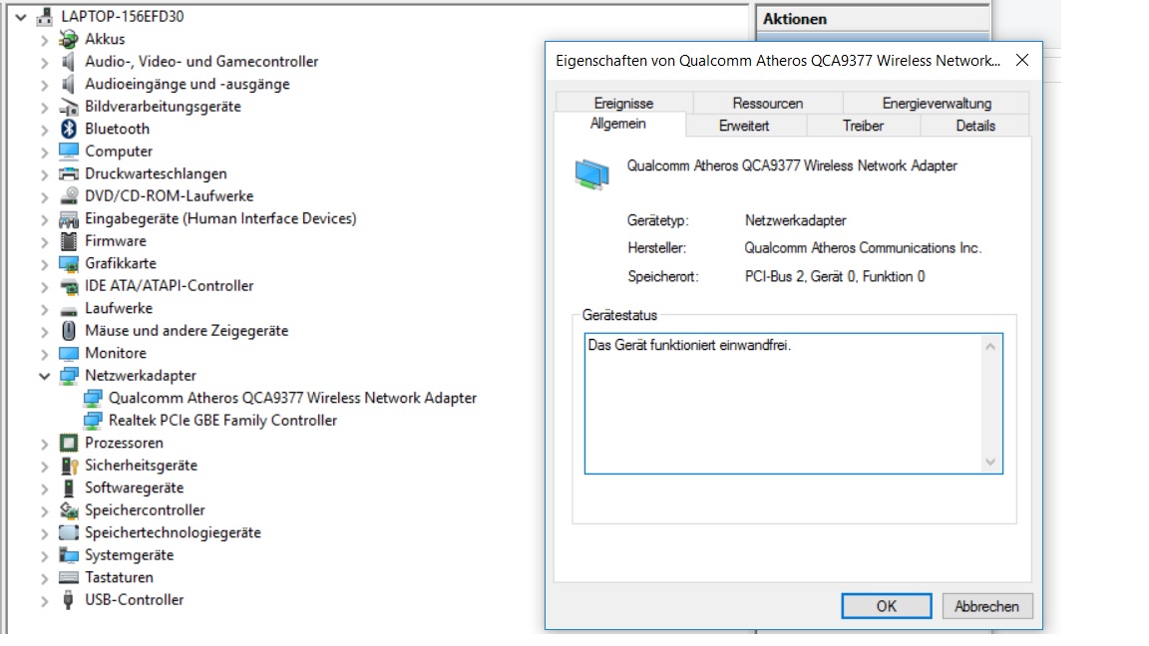Collapse the Netzwerkadapter category

click(44, 376)
